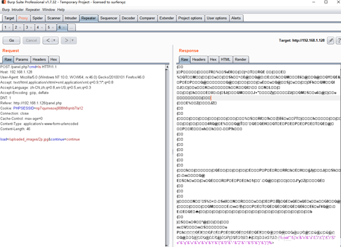Close repeater tab 1 with its x
Image resolution: width=341 pixels, height=247 pixels.
9,28
